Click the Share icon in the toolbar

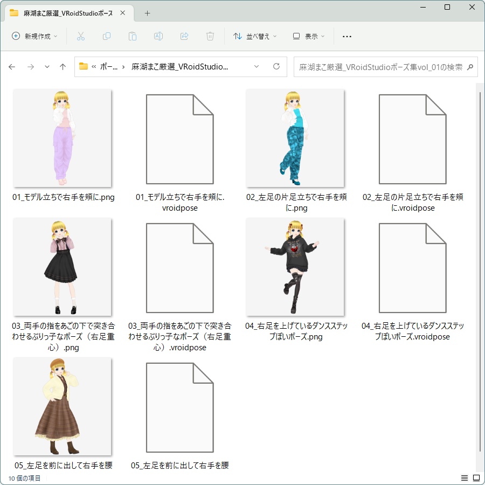(x=184, y=36)
